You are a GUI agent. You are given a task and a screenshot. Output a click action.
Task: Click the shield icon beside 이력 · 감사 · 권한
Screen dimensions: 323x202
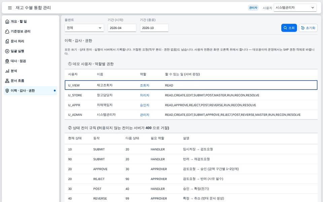pos(7,91)
